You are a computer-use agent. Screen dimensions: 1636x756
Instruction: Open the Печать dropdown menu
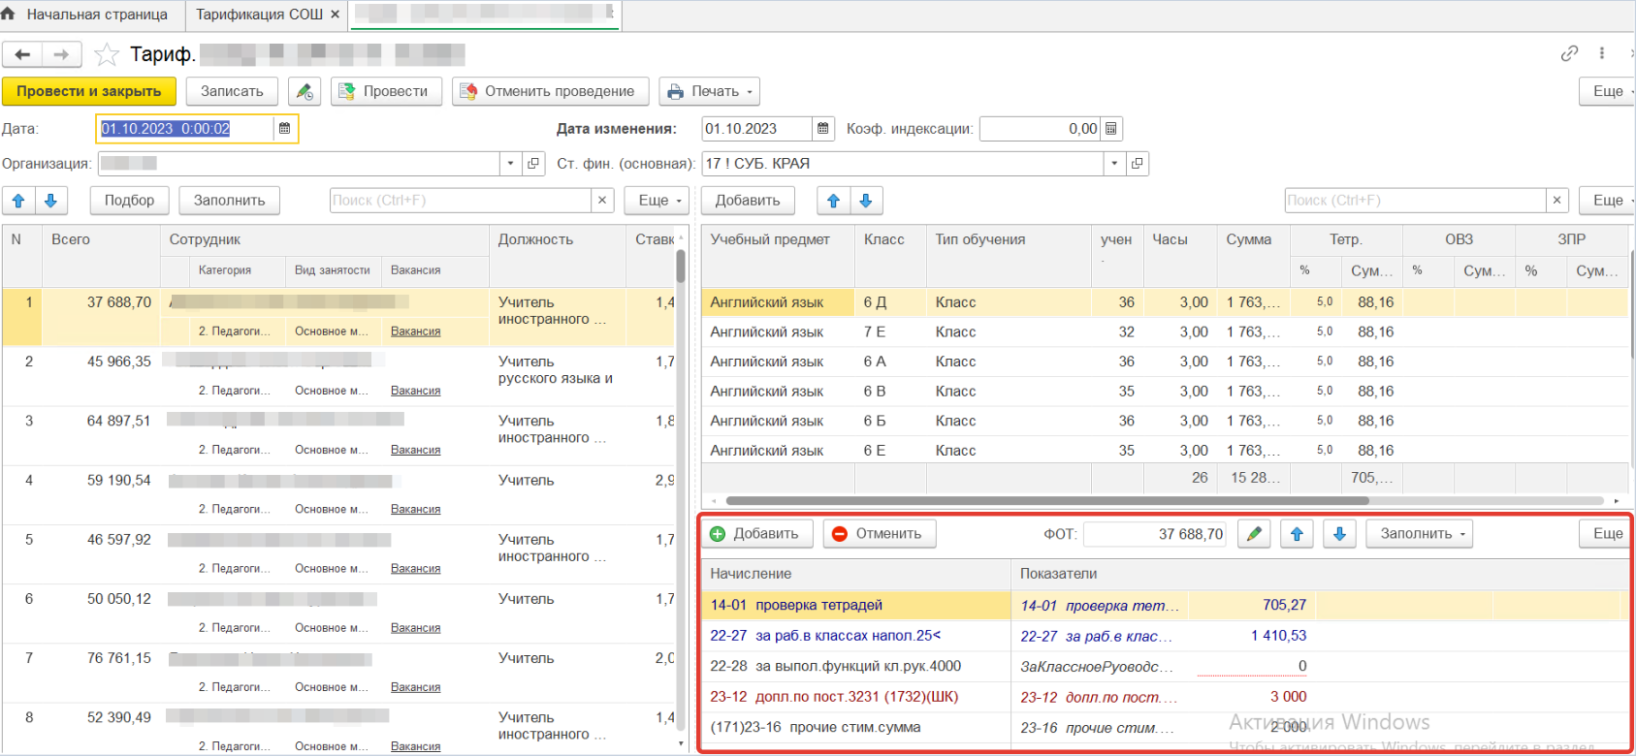pyautogui.click(x=710, y=91)
